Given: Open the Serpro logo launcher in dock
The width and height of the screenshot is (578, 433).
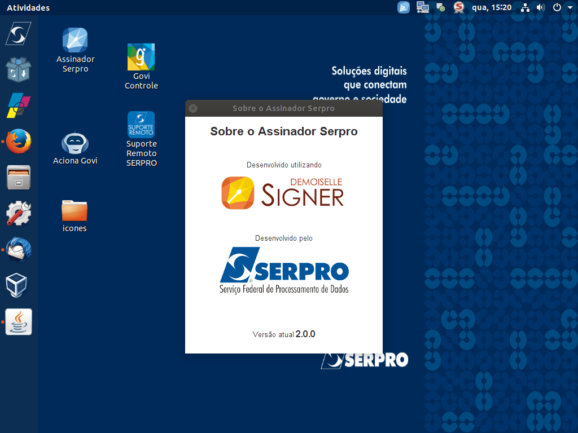Looking at the screenshot, I should pyautogui.click(x=19, y=34).
